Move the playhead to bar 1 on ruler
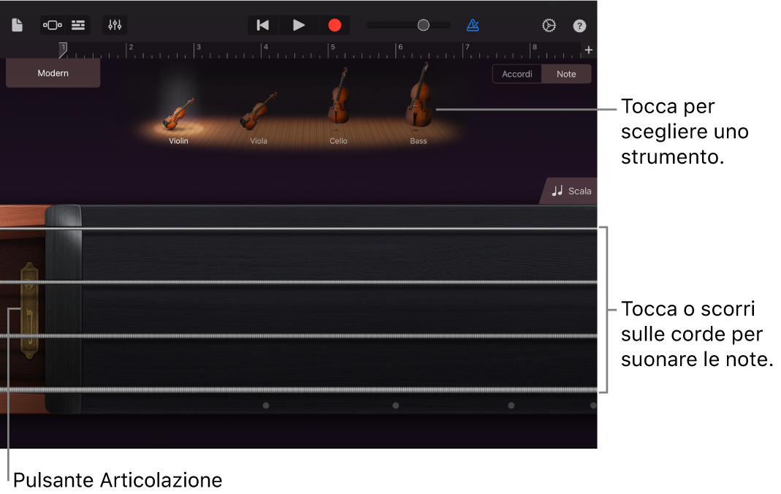The width and height of the screenshot is (781, 494). pos(63,48)
